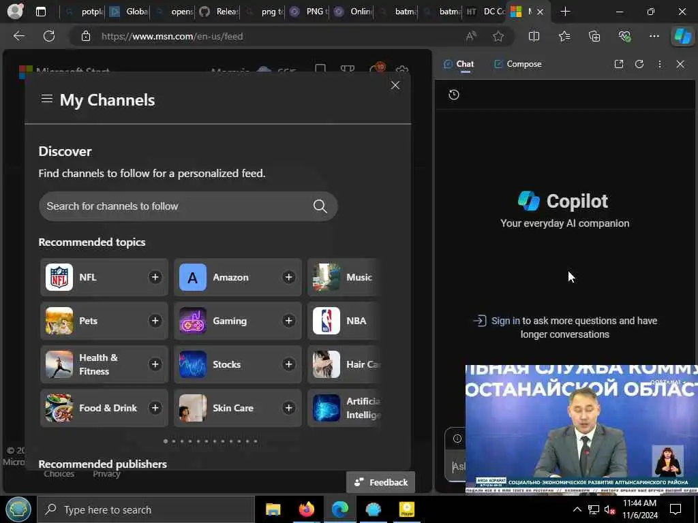Open the notification center icon
This screenshot has height=523, width=698.
pos(676,509)
